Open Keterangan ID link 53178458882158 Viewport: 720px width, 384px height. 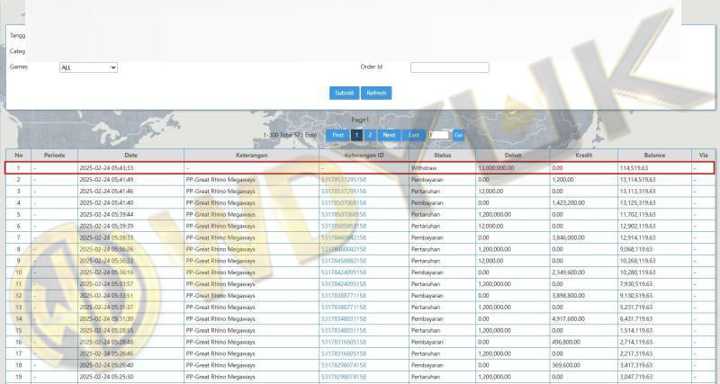coord(344,261)
